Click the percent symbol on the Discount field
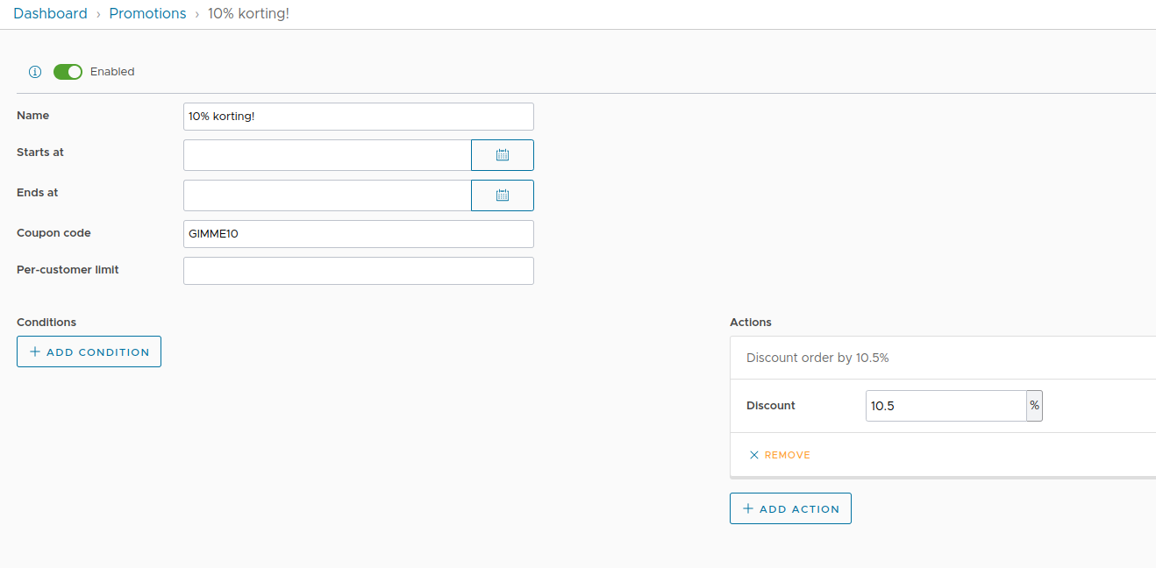The width and height of the screenshot is (1156, 568). (1034, 405)
